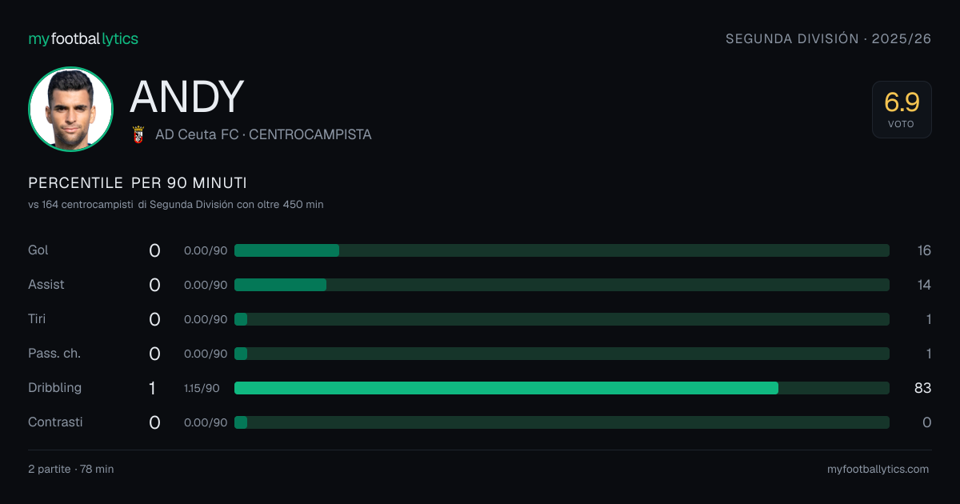This screenshot has height=504, width=960.
Task: Click the 2 partite 78 min footer
Action: (x=71, y=470)
